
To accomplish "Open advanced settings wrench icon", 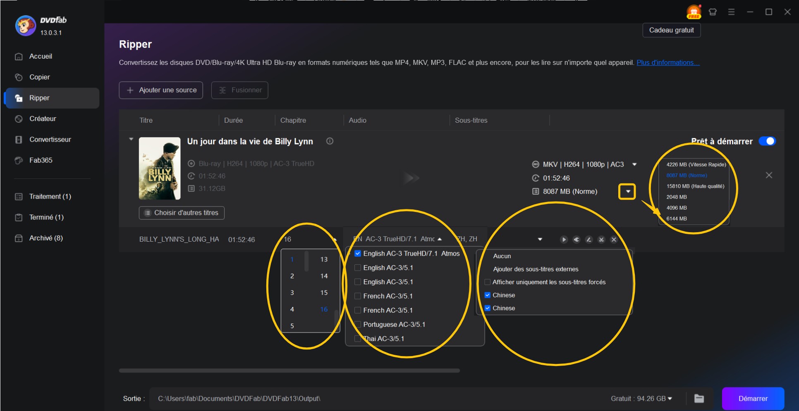I will coord(577,240).
